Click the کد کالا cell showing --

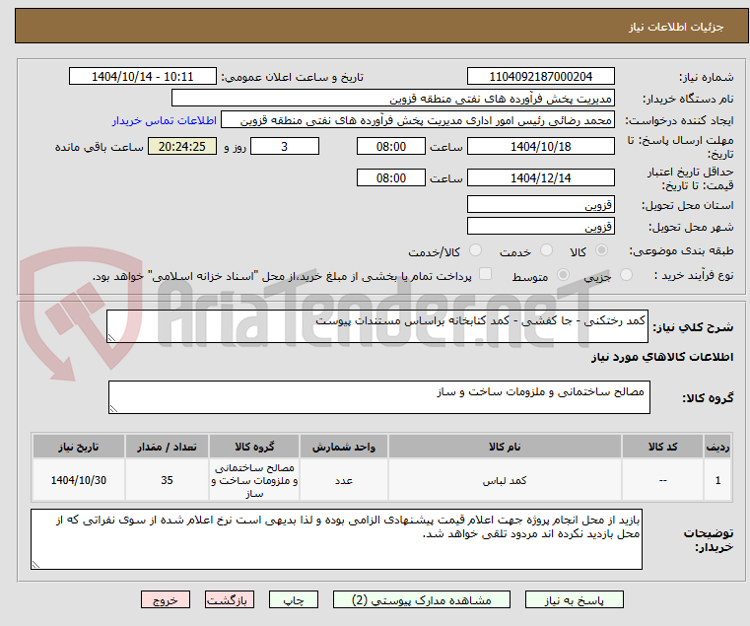click(x=662, y=480)
